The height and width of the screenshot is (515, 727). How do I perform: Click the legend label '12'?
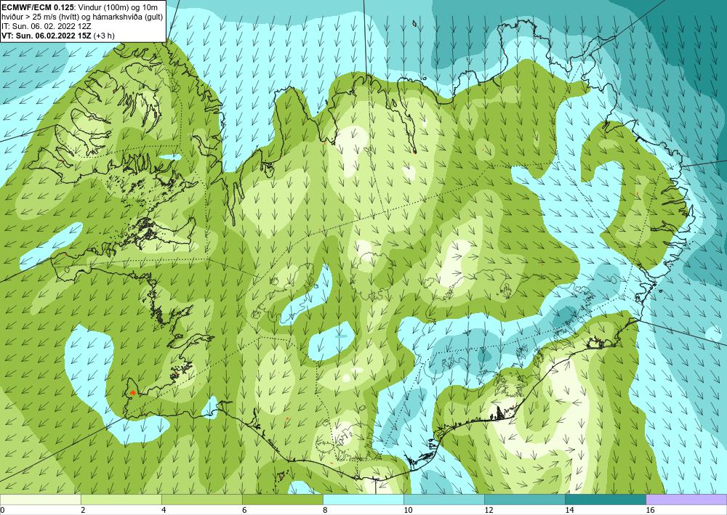489,510
